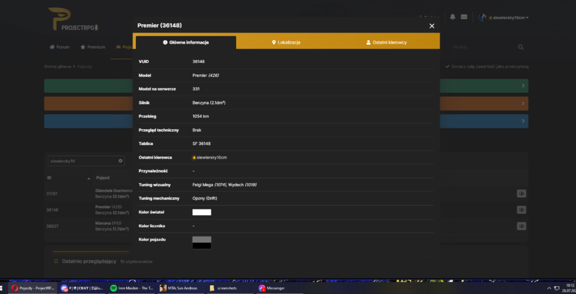Click Oznacz całą zawartość jako przeczytaną

[487, 66]
